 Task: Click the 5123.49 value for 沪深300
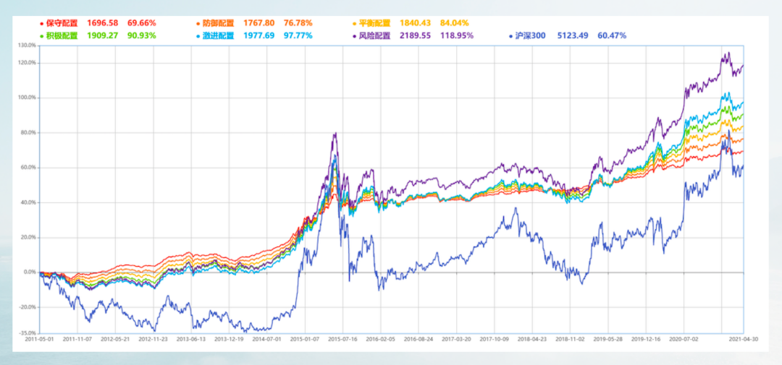pos(573,35)
